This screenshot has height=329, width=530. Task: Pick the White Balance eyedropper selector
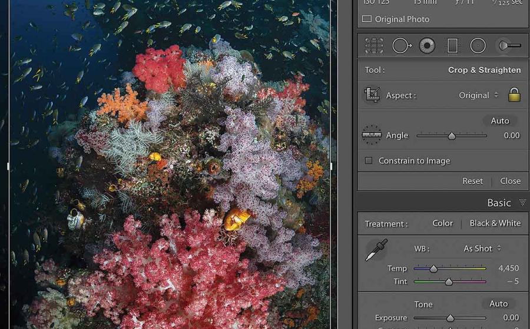pos(376,250)
